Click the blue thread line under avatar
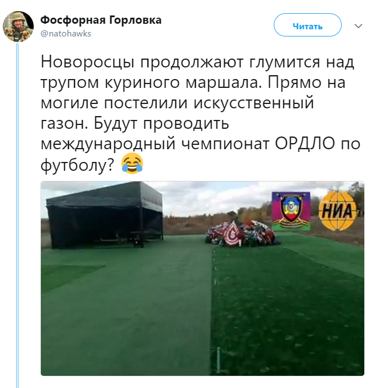The width and height of the screenshot is (372, 388). [x=17, y=216]
